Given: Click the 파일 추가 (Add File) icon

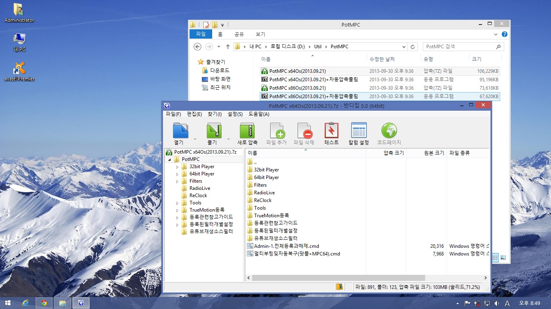Looking at the screenshot, I should pyautogui.click(x=277, y=131).
